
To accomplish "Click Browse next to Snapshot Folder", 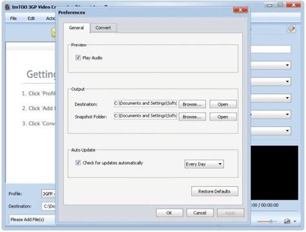I will 192,117.
